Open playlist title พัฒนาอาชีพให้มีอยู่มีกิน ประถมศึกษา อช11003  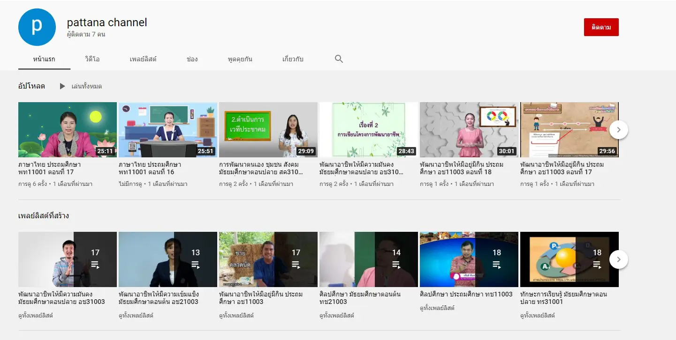(x=261, y=298)
